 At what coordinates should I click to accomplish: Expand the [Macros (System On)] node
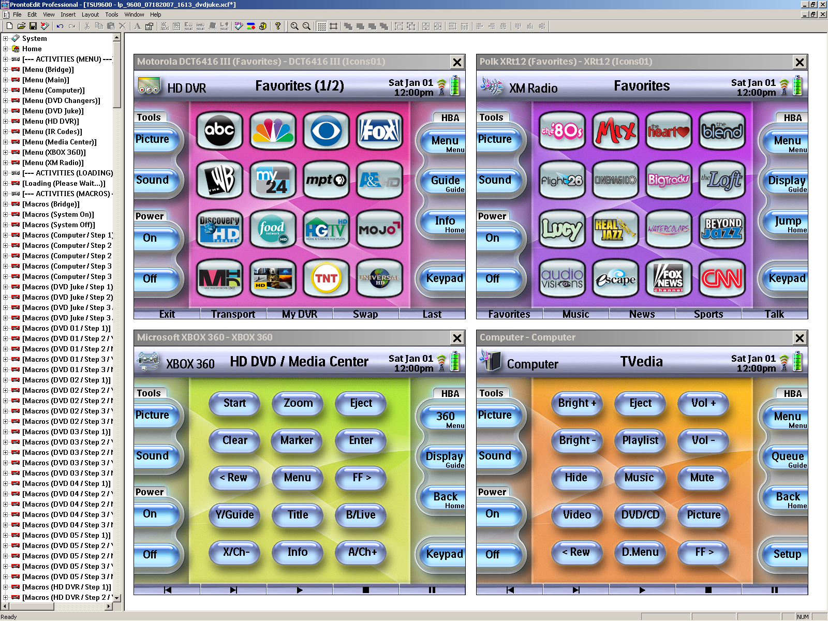point(5,214)
